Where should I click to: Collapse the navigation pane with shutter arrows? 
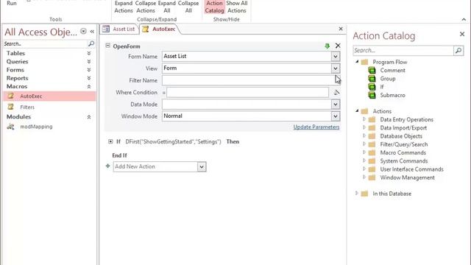coord(92,31)
